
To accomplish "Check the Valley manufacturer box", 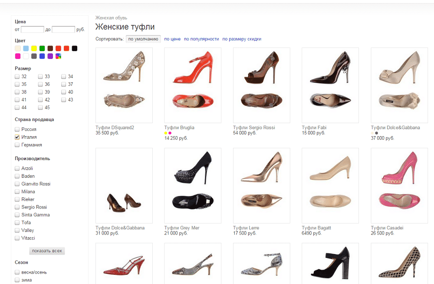I will click(17, 230).
